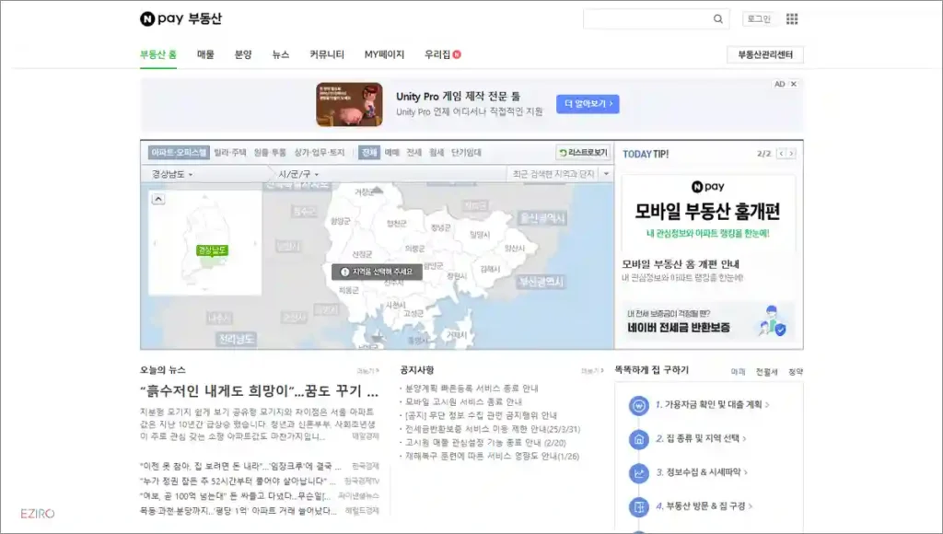Click the AD label on banner
The height and width of the screenshot is (534, 943).
[779, 84]
